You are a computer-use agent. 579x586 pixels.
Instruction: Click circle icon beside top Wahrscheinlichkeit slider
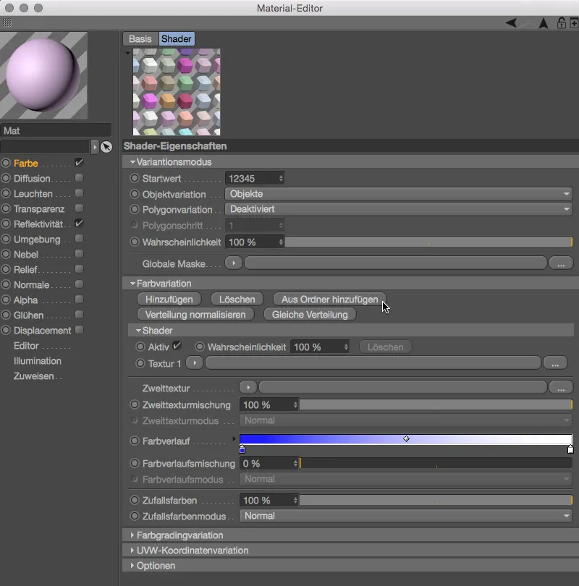click(135, 242)
